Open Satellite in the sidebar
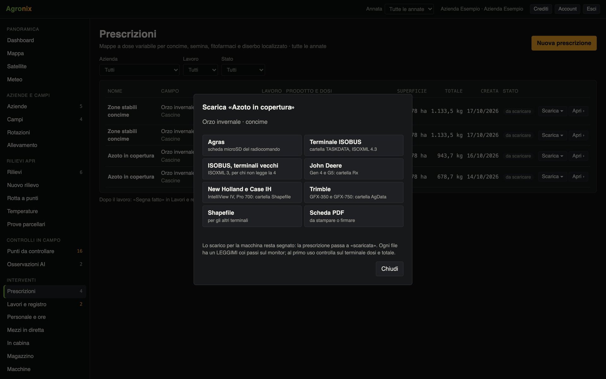606x379 pixels. coord(45,66)
